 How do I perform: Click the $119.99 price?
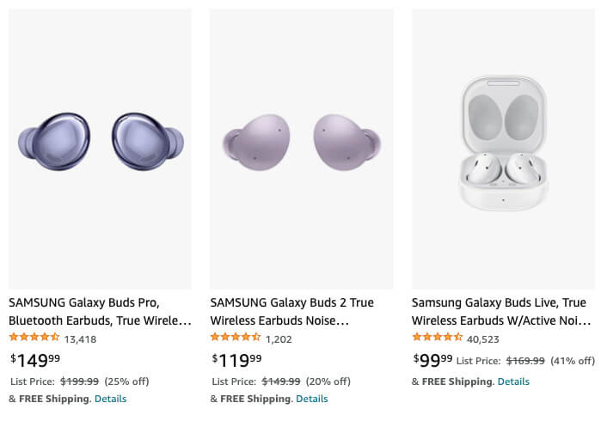236,360
